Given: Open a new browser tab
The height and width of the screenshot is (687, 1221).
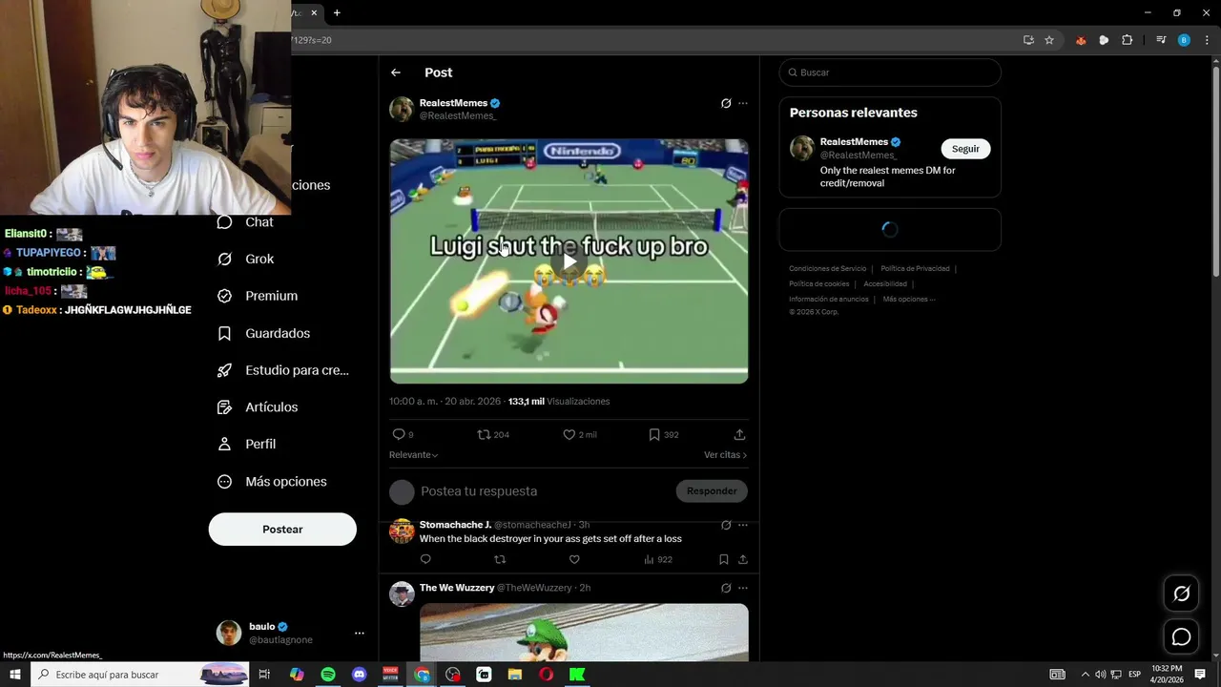Looking at the screenshot, I should click(x=337, y=12).
